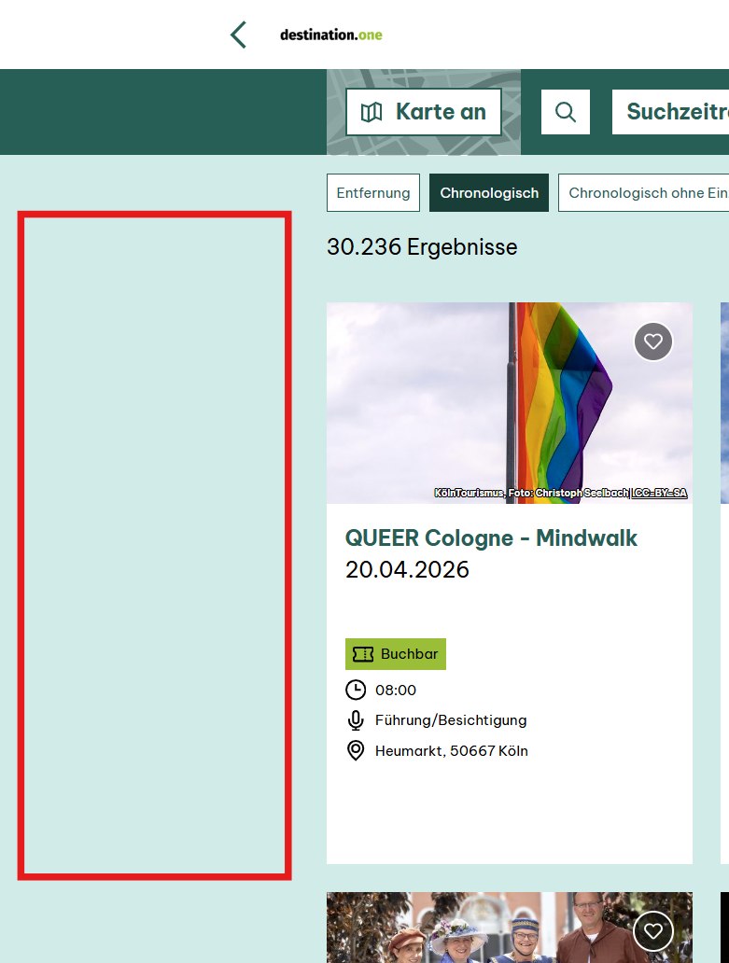
Task: Click the ticket icon in Buchbar badge
Action: [x=363, y=654]
